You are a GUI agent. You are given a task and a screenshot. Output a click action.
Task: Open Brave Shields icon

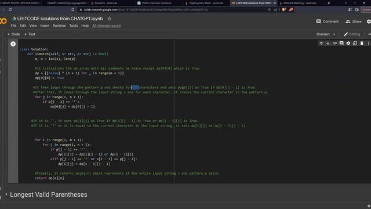[x=283, y=10]
